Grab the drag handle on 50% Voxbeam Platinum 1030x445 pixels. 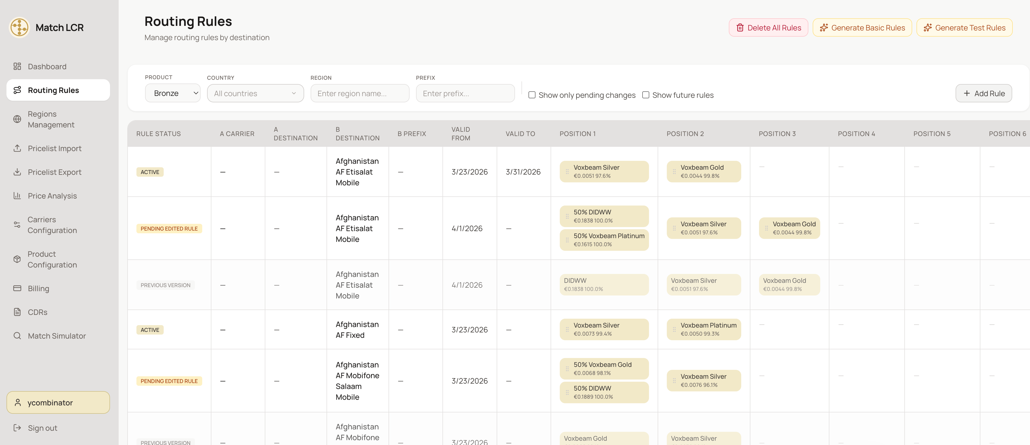point(567,240)
